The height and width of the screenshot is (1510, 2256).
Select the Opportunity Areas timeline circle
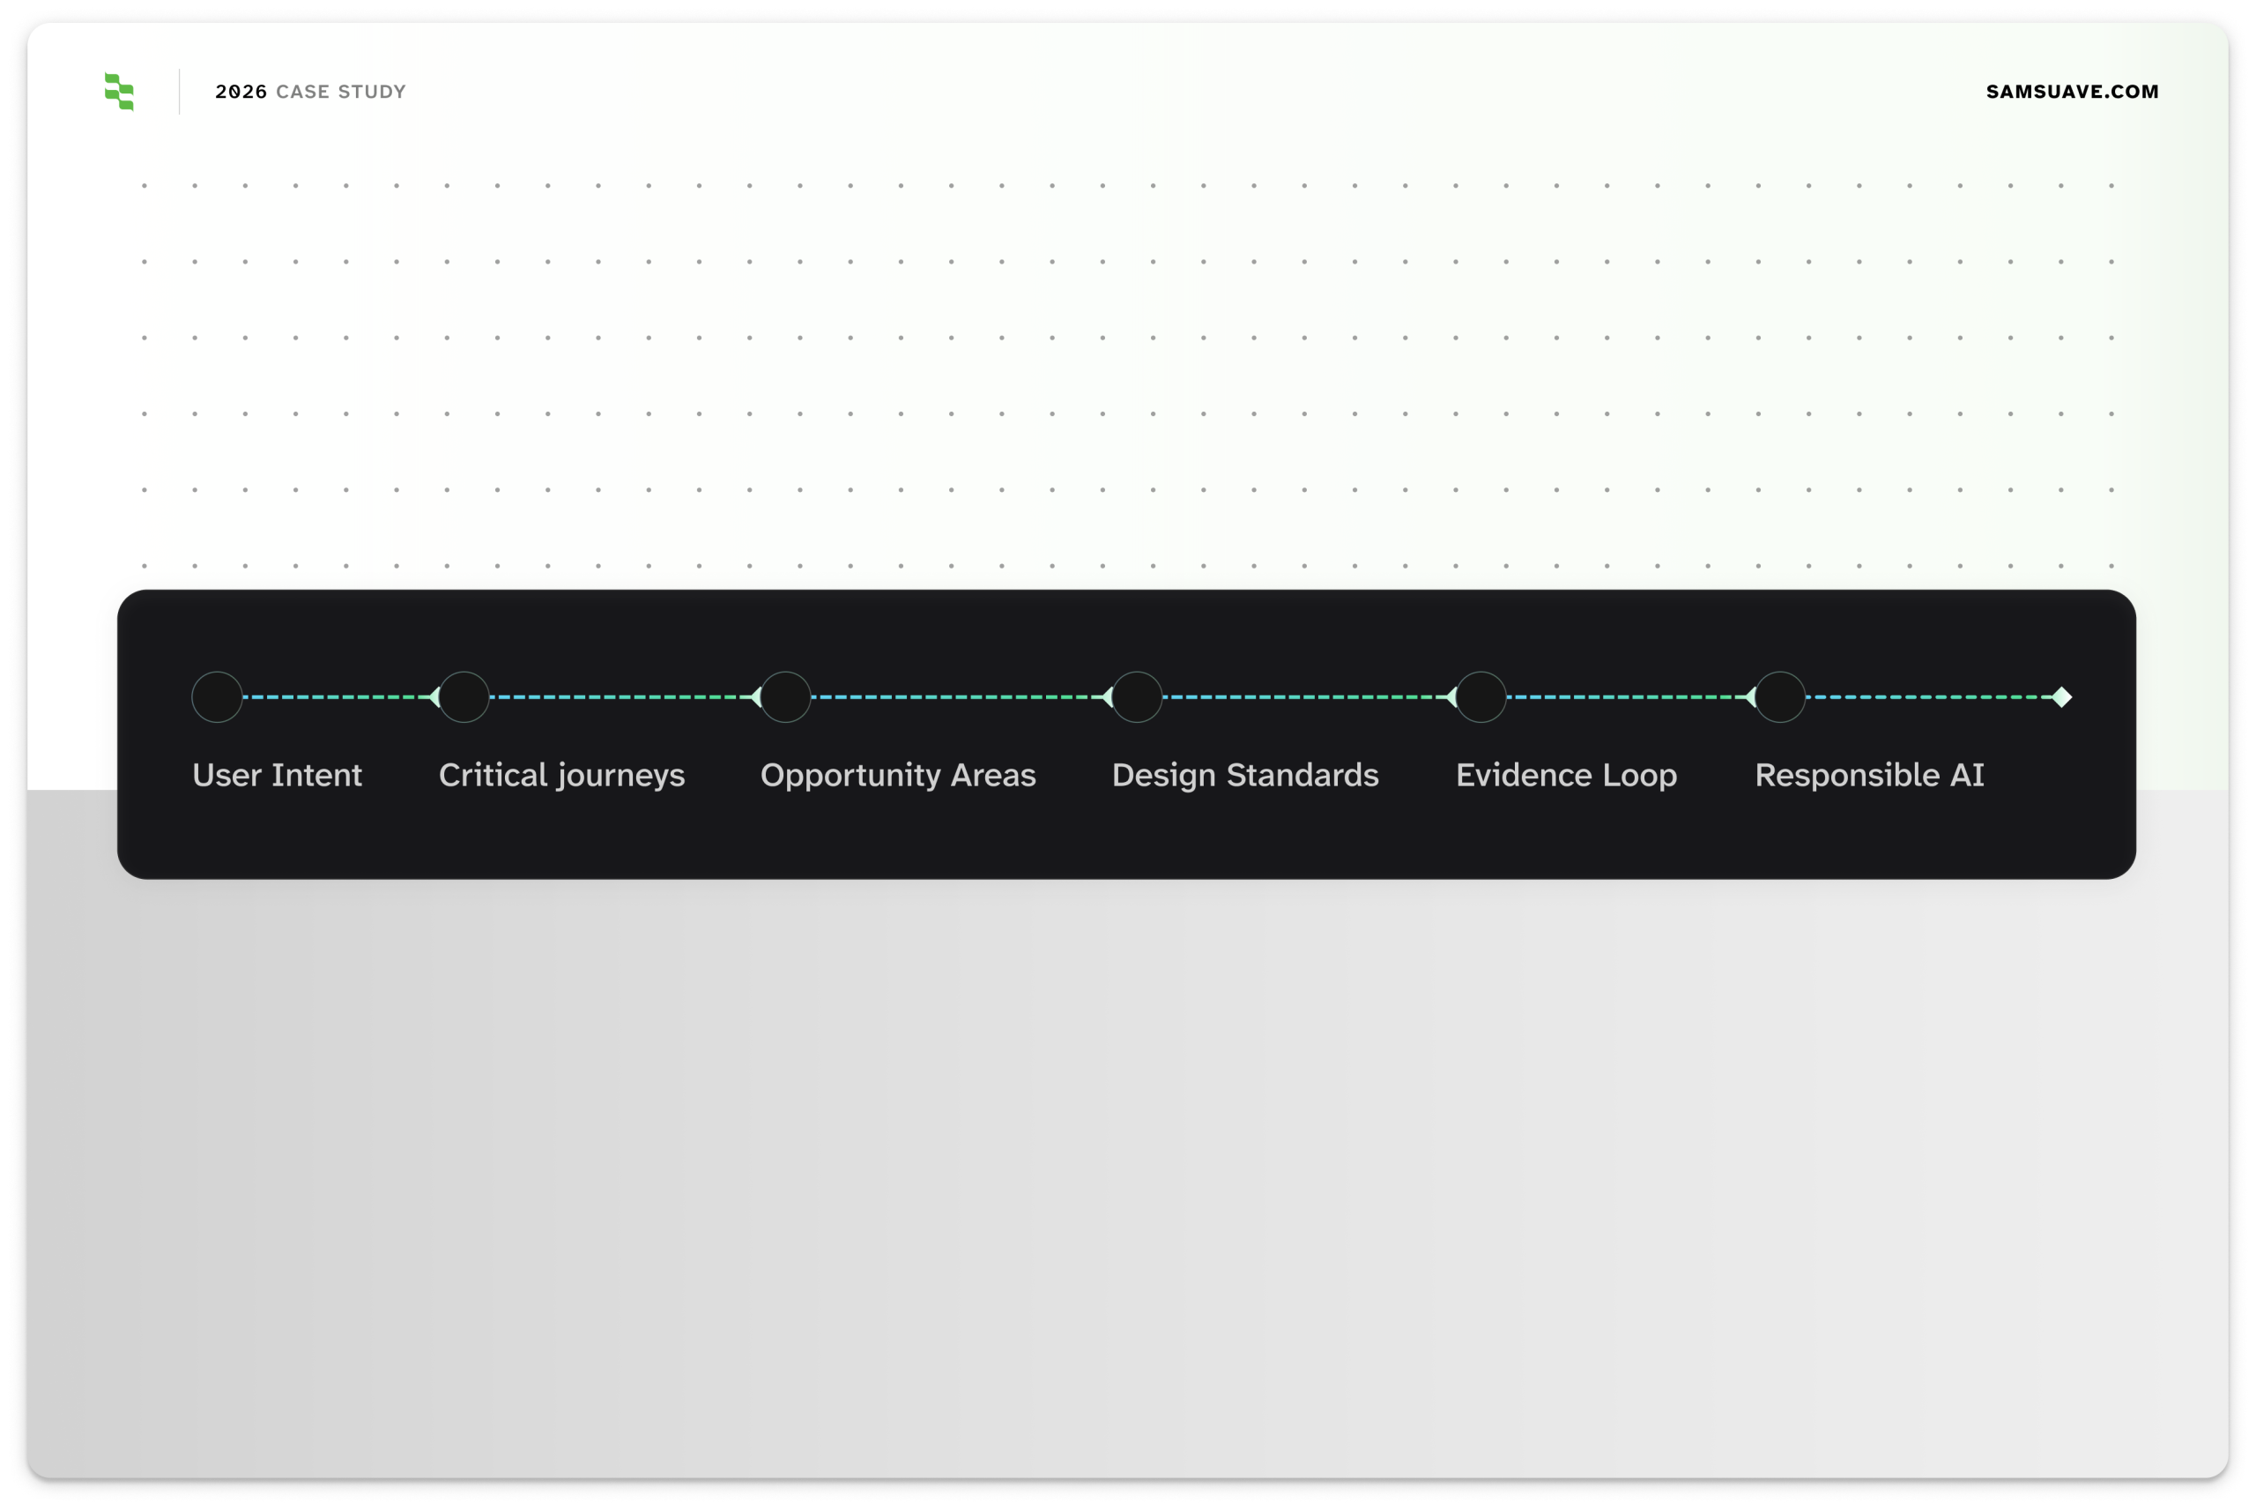pyautogui.click(x=785, y=697)
